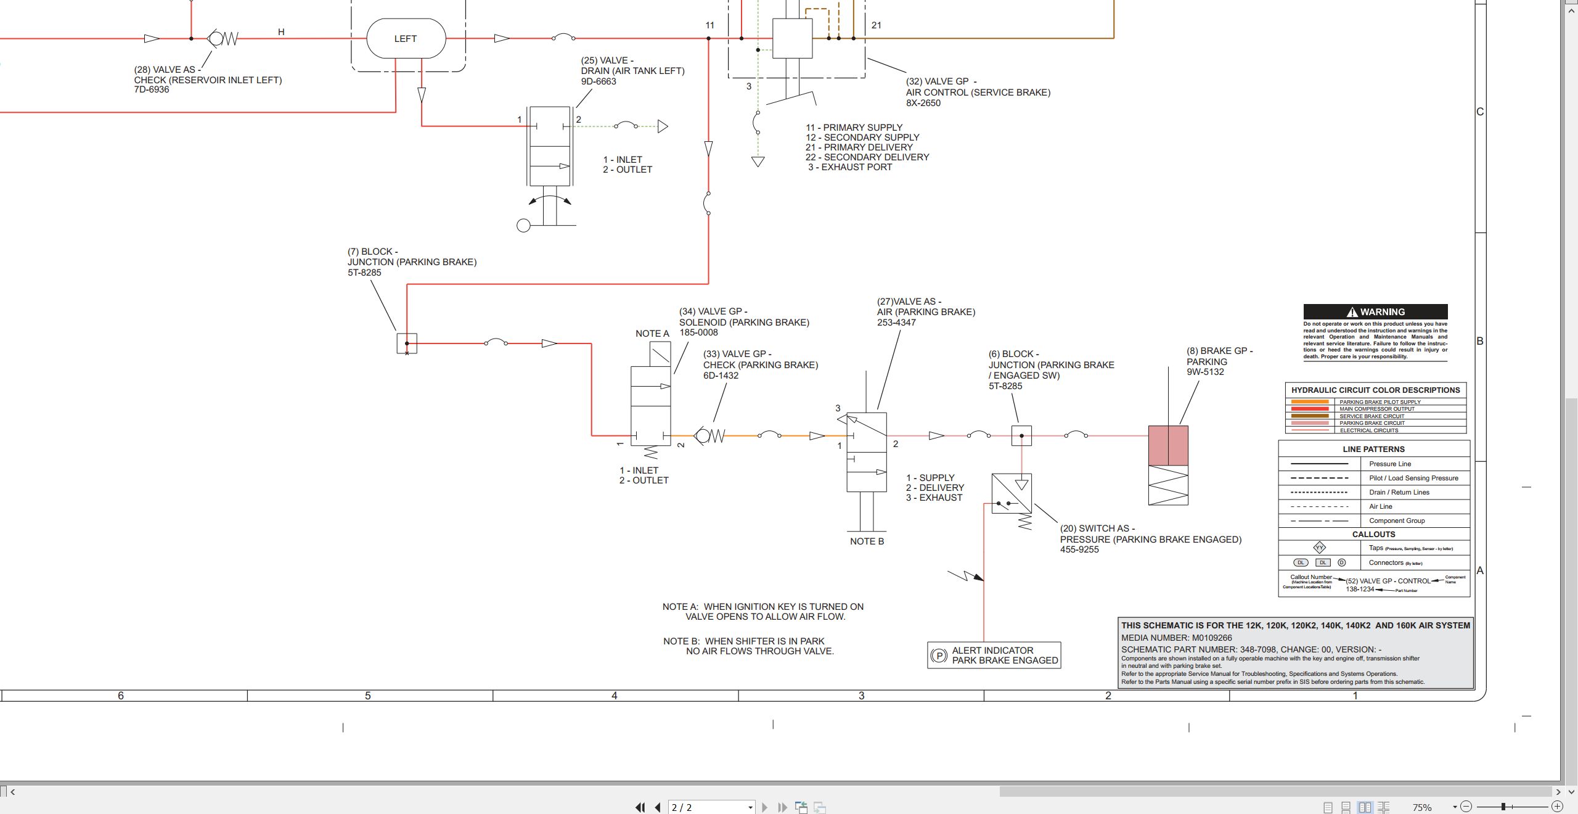The image size is (1578, 814).
Task: Switch to continuous page layout
Action: click(x=1346, y=807)
